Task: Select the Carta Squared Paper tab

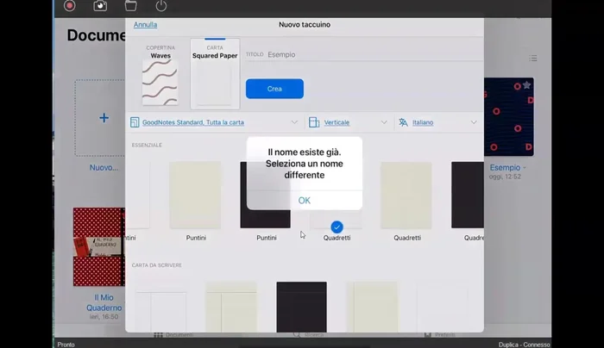Action: pos(215,74)
